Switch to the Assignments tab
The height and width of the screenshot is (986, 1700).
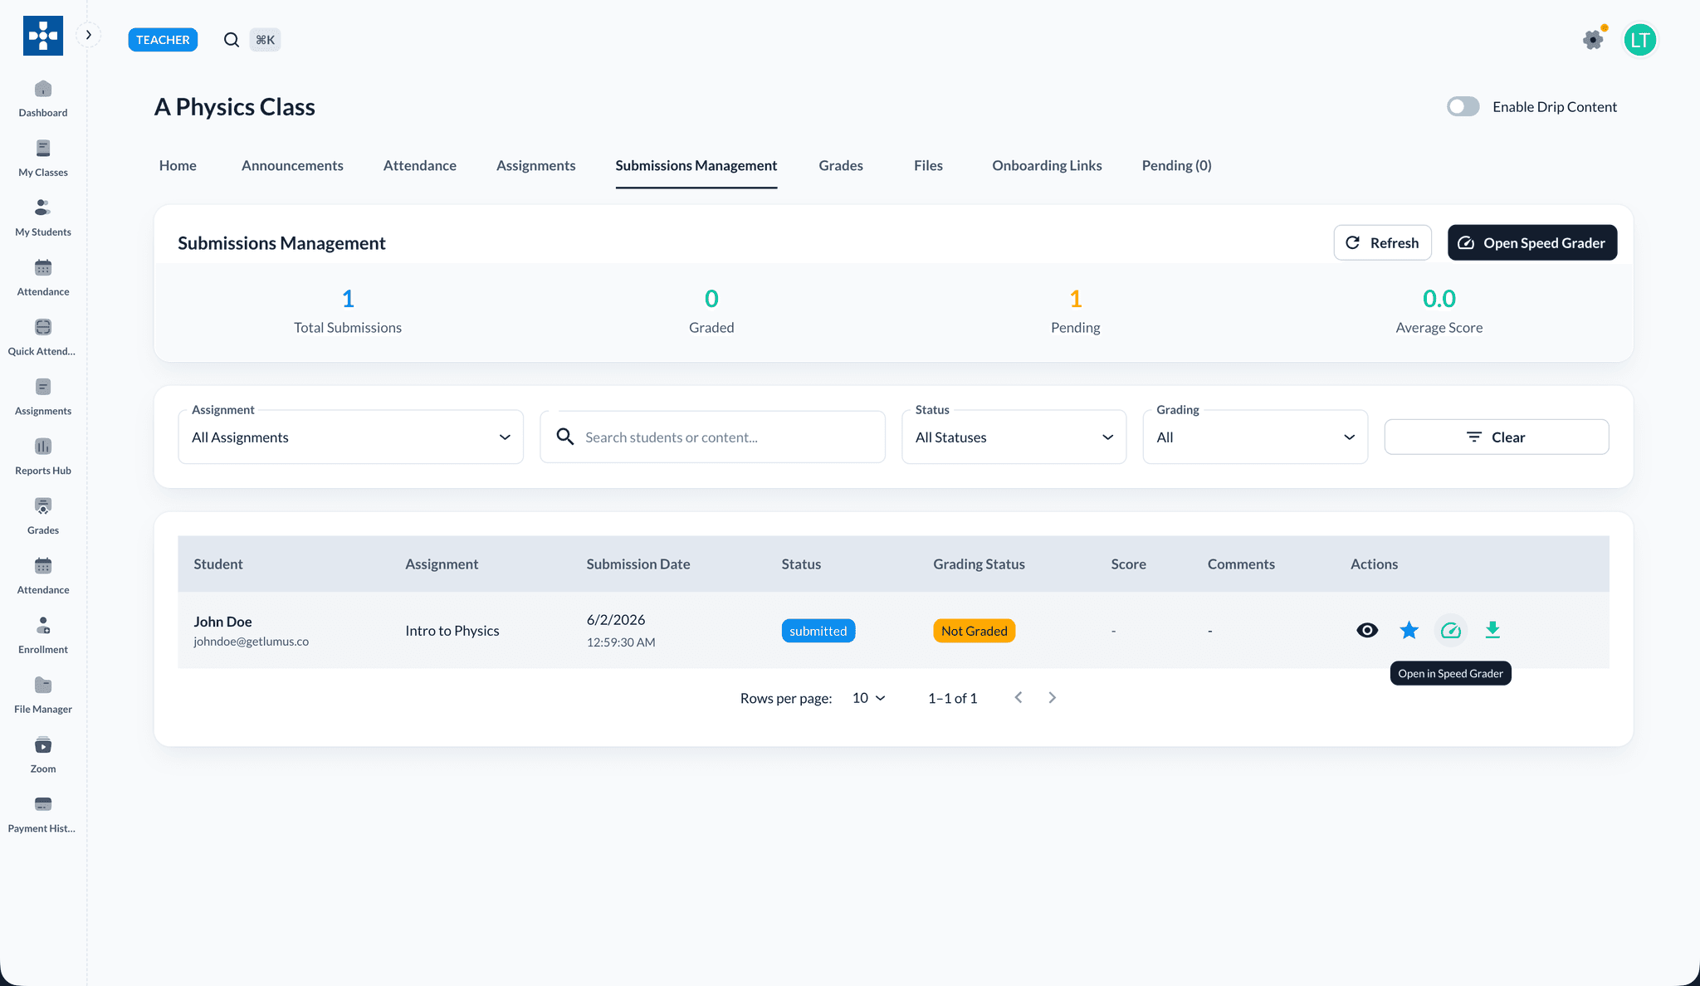pyautogui.click(x=535, y=166)
